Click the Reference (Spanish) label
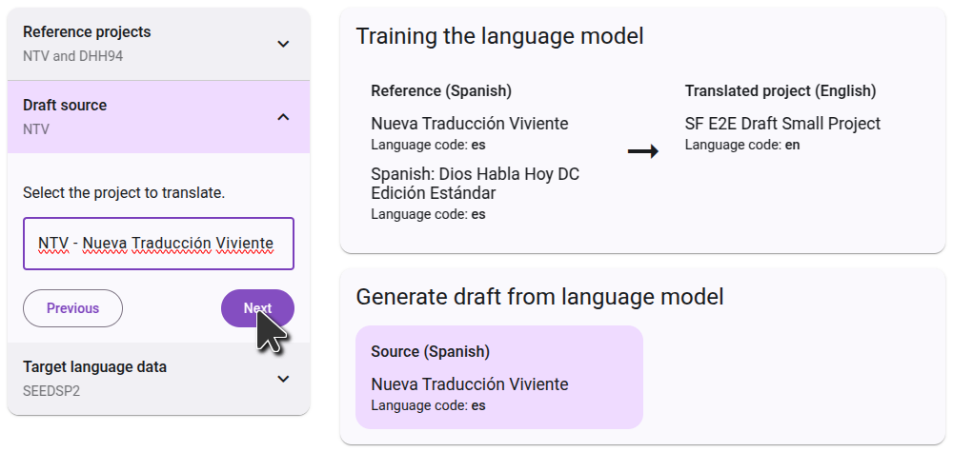 (441, 91)
